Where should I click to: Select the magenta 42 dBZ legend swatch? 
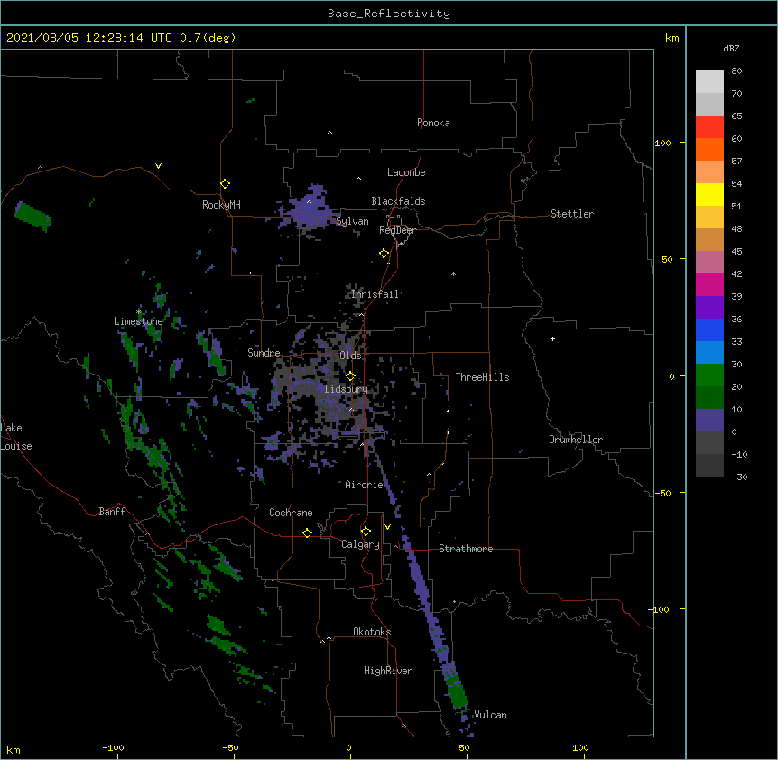(709, 284)
